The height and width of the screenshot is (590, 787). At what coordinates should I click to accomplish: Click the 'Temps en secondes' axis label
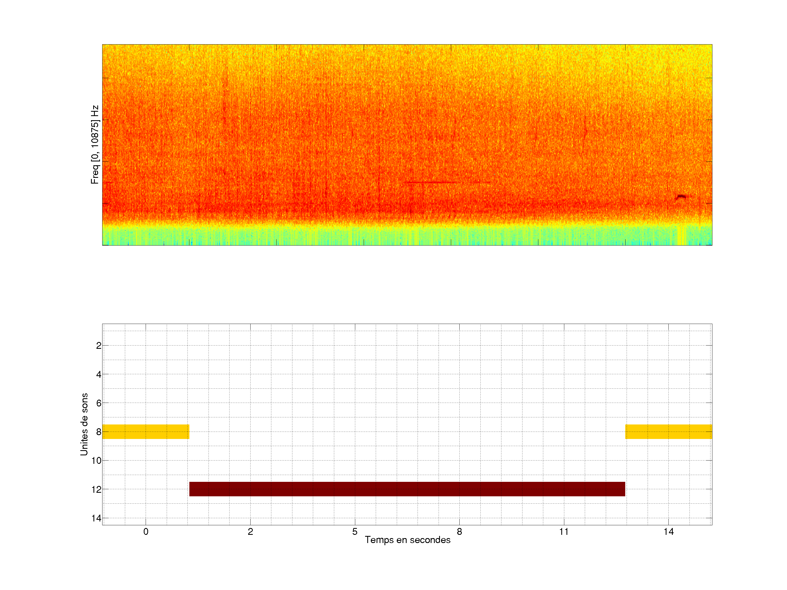[x=407, y=540]
